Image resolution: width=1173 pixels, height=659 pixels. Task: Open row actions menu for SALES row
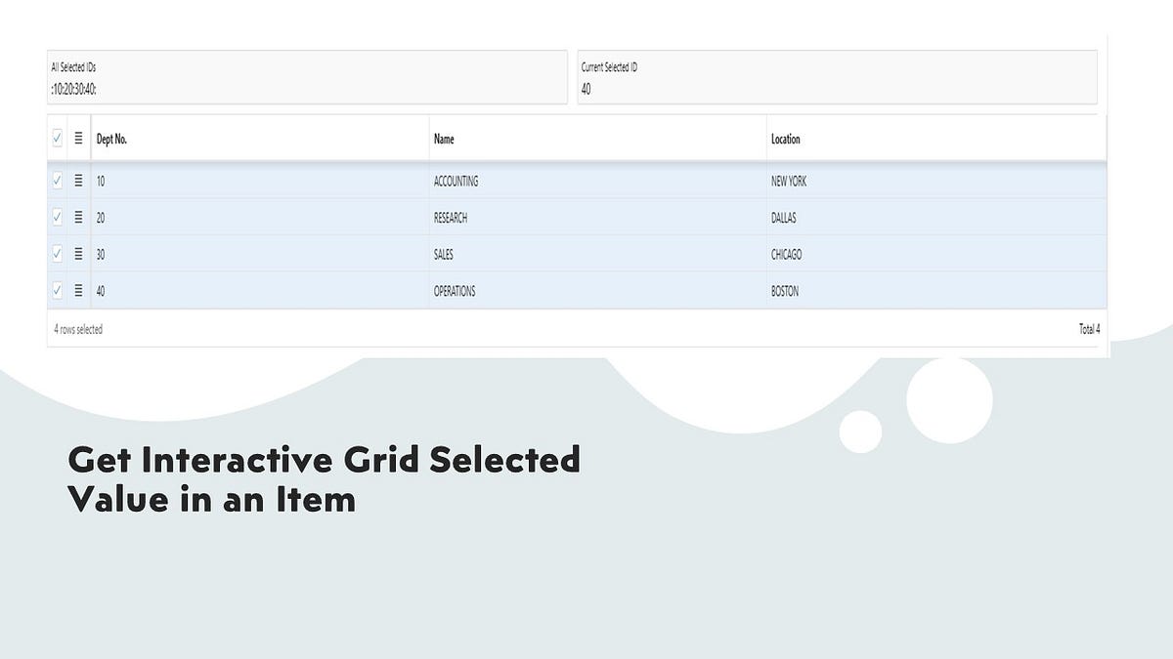[x=78, y=254]
